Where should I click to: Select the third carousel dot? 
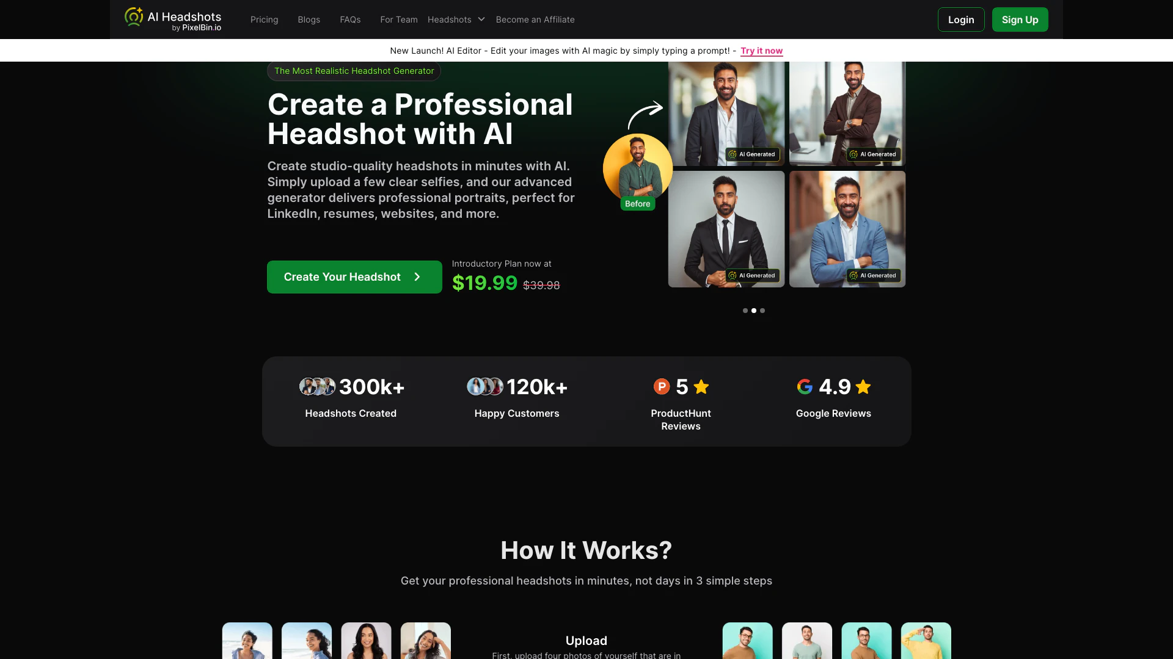(762, 311)
